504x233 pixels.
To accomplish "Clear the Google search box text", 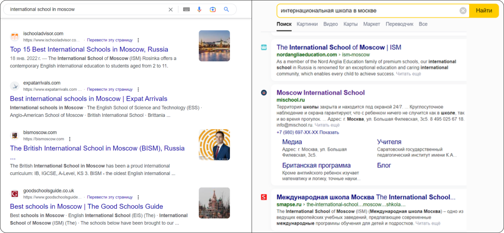I will tap(171, 9).
